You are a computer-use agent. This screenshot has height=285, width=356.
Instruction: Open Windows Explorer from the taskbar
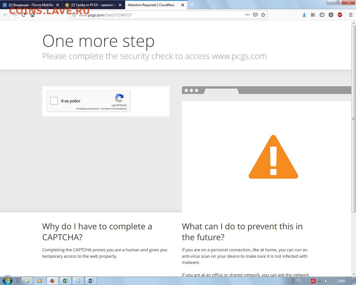pyautogui.click(x=27, y=281)
